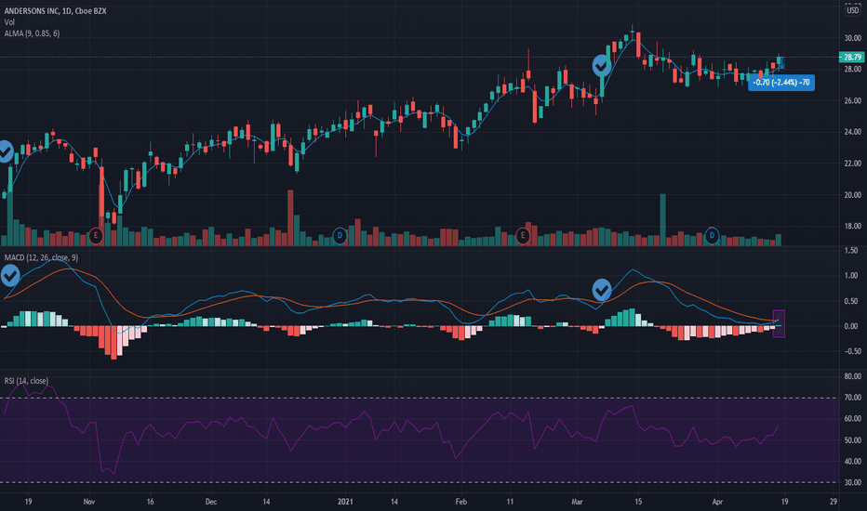The height and width of the screenshot is (511, 867).
Task: Select the tall teal late-March volume bar
Action: pos(663,220)
